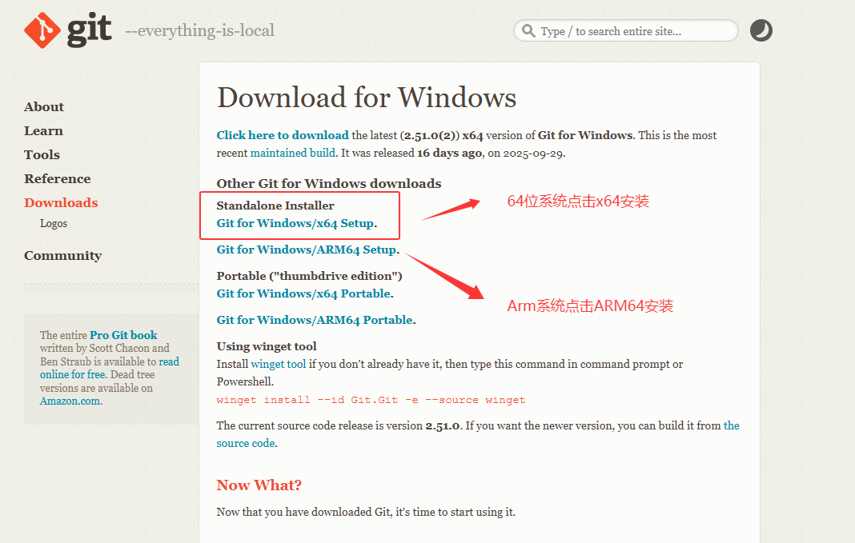Download Git for Windows/x64 Setup

[295, 223]
